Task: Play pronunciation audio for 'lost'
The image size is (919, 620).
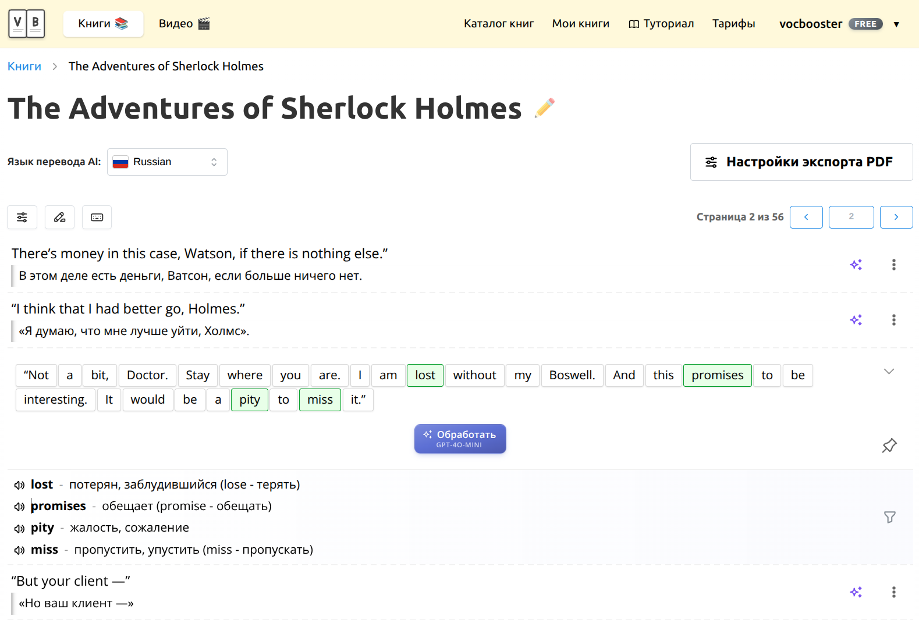Action: [x=19, y=485]
